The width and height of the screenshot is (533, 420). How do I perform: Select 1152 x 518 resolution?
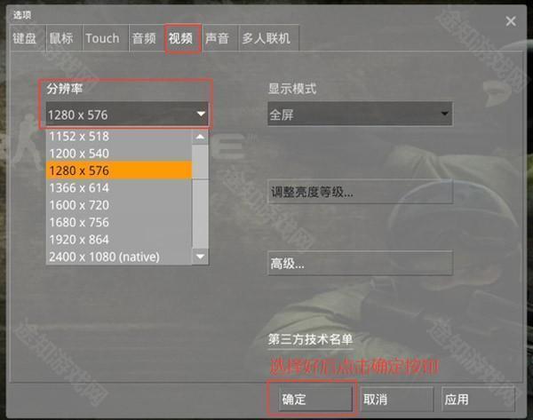click(119, 136)
